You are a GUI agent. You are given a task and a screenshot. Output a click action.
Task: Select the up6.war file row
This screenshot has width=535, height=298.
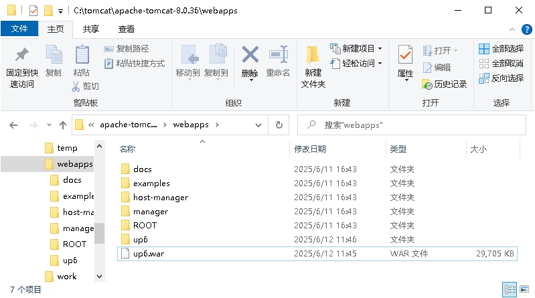pos(317,254)
